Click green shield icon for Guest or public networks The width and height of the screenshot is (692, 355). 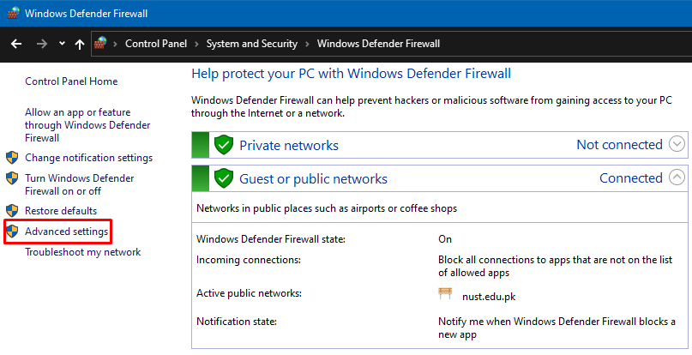(224, 178)
